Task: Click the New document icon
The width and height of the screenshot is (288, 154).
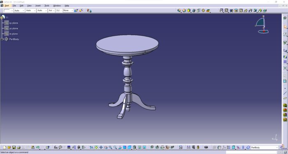Action: pyautogui.click(x=5, y=147)
